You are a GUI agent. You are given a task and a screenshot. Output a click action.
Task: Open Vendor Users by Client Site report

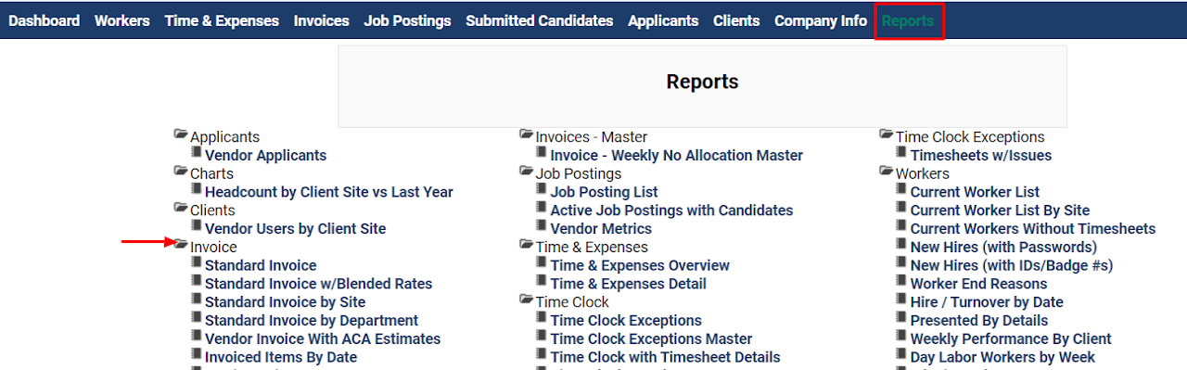[x=295, y=229]
